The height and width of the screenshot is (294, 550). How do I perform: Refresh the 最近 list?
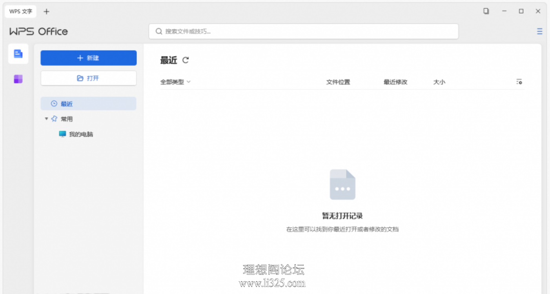coord(186,60)
